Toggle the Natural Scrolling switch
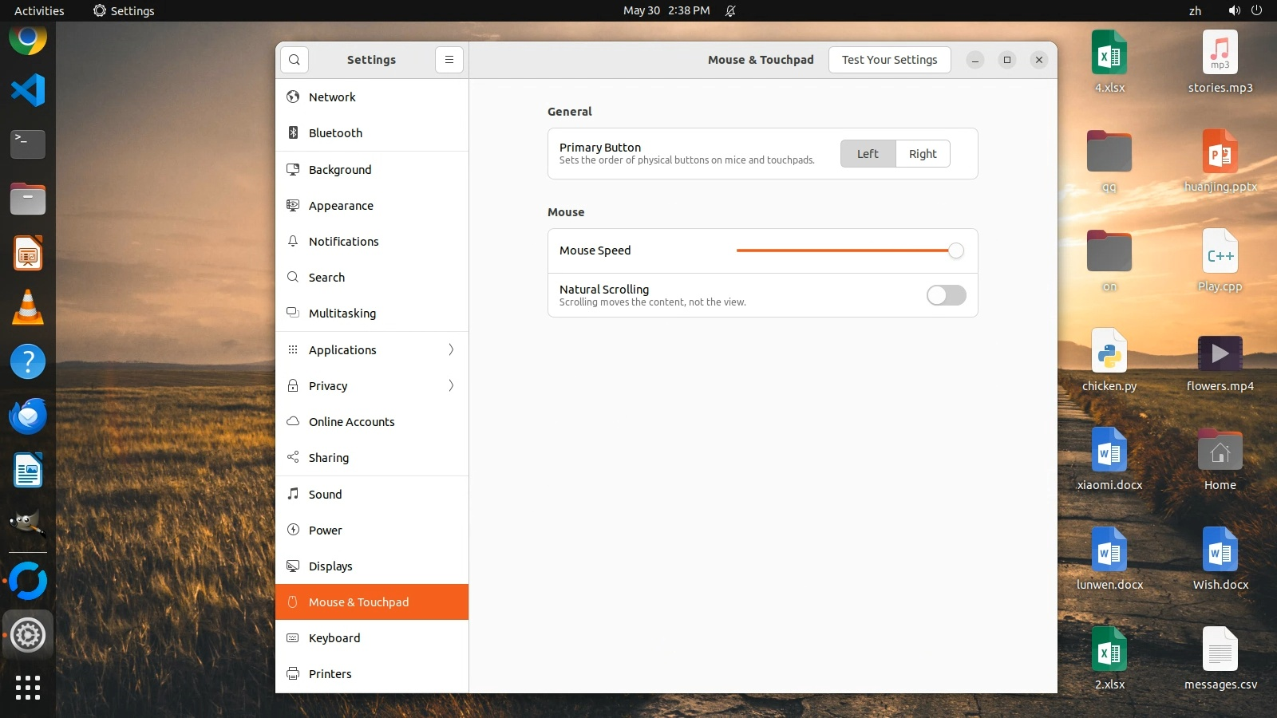Image resolution: width=1277 pixels, height=718 pixels. pos(946,295)
